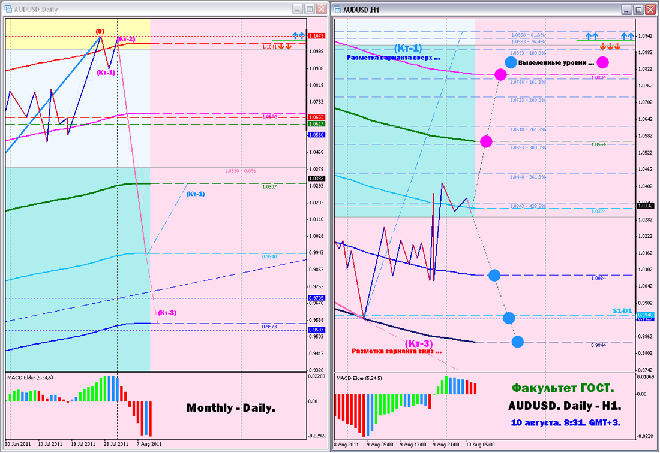Click 'MACD Elder (5,34,5)' label in H1 window
The width and height of the screenshot is (660, 453).
359,378
